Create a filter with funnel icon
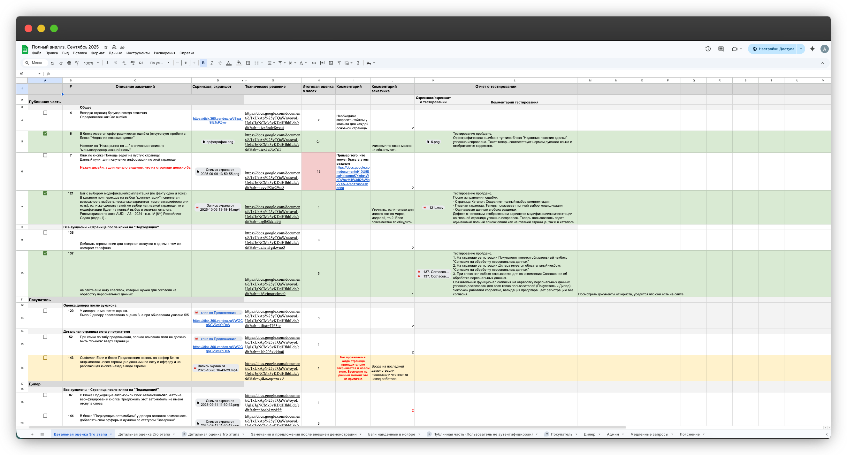This screenshot has width=847, height=455. coord(339,63)
